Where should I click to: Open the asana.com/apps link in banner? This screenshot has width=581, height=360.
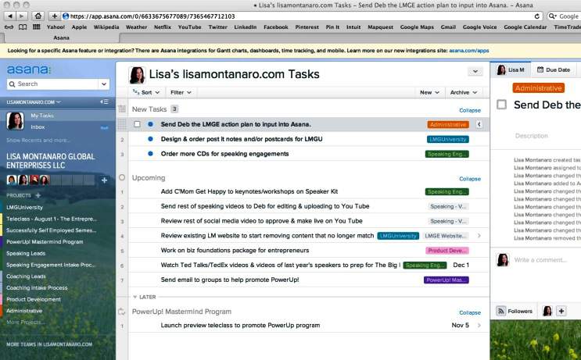coord(468,50)
